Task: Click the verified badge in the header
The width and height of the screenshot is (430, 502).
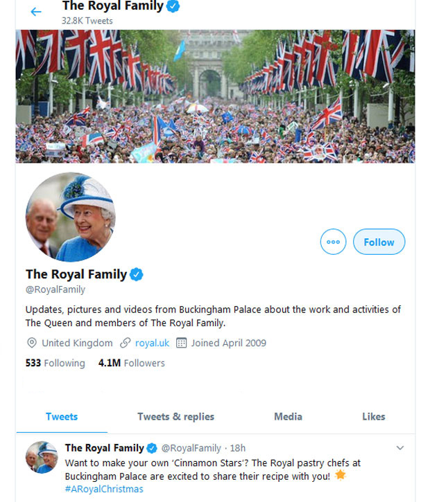Action: point(174,6)
